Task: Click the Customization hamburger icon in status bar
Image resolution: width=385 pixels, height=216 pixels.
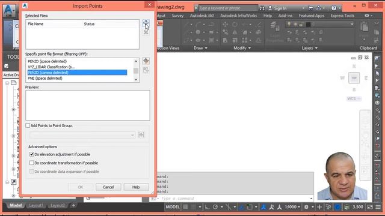Action: (x=378, y=207)
